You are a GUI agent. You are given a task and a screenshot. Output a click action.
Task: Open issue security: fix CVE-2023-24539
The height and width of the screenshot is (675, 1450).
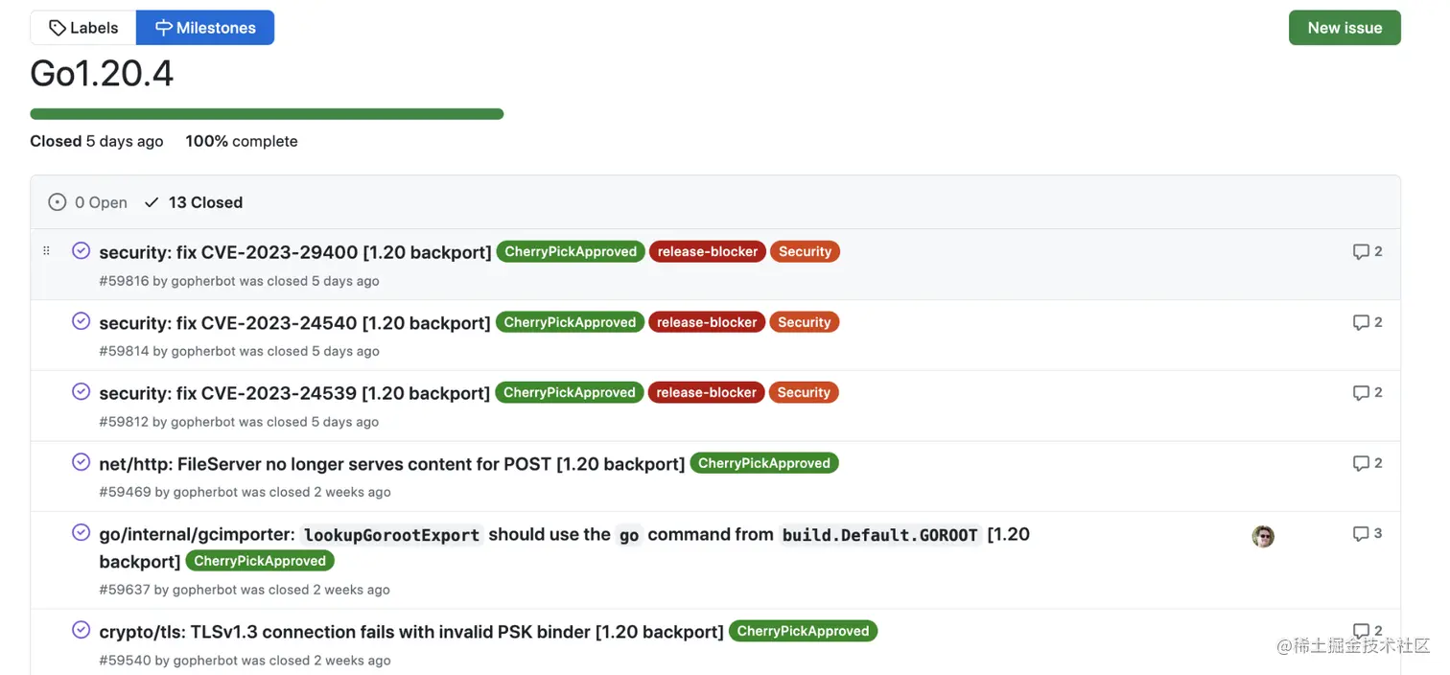pos(295,393)
